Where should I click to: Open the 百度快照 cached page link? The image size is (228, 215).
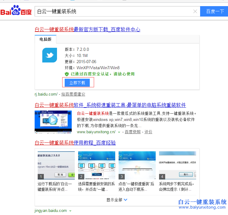point(133,132)
